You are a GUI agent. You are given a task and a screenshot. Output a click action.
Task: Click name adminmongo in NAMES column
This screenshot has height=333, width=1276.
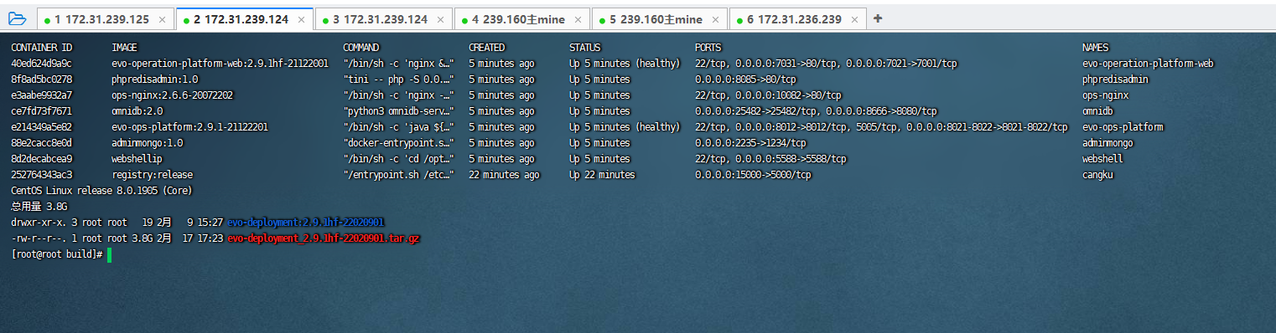coord(1108,143)
